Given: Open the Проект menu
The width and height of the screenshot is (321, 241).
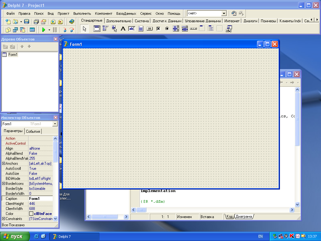Looking at the screenshot, I should tap(63, 13).
